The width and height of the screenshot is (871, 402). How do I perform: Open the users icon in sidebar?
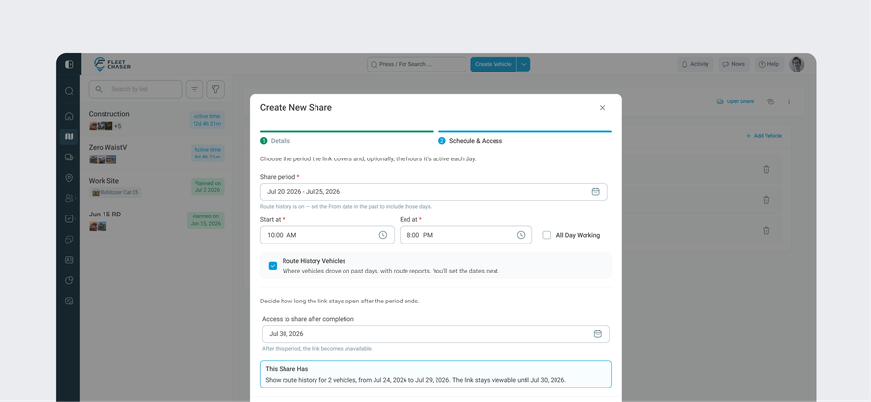[x=69, y=198]
